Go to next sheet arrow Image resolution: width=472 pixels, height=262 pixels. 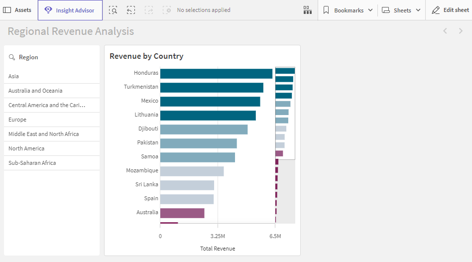coord(460,31)
